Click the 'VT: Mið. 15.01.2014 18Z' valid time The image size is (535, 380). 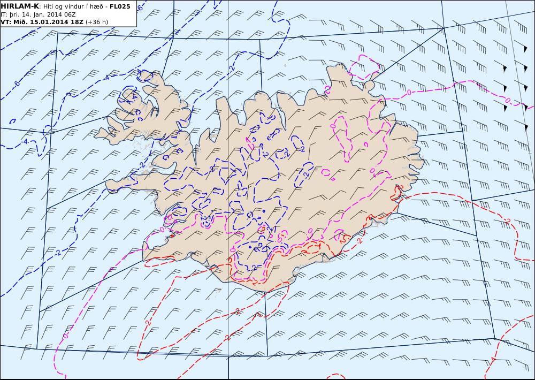[x=42, y=22]
